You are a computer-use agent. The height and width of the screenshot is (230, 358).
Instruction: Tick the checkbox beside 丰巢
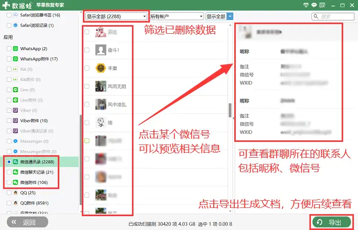pyautogui.click(x=87, y=68)
